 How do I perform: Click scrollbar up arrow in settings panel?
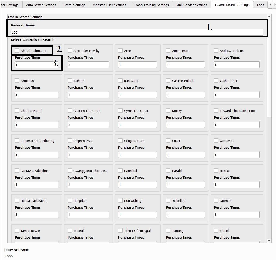click(x=269, y=17)
